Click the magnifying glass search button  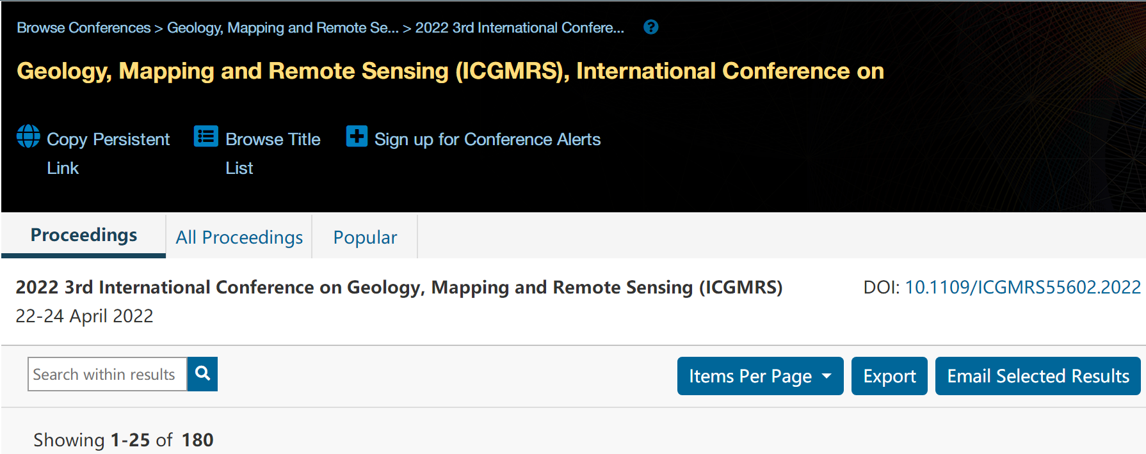pos(202,374)
